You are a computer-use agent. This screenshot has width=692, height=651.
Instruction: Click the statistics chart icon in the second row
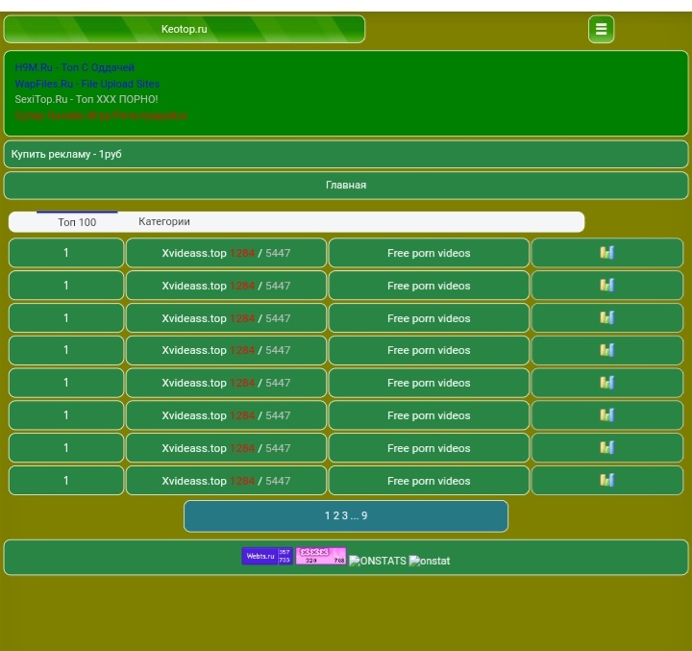(606, 285)
